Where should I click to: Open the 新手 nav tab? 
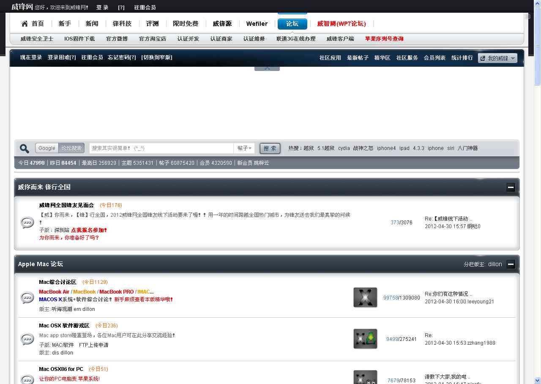[65, 24]
